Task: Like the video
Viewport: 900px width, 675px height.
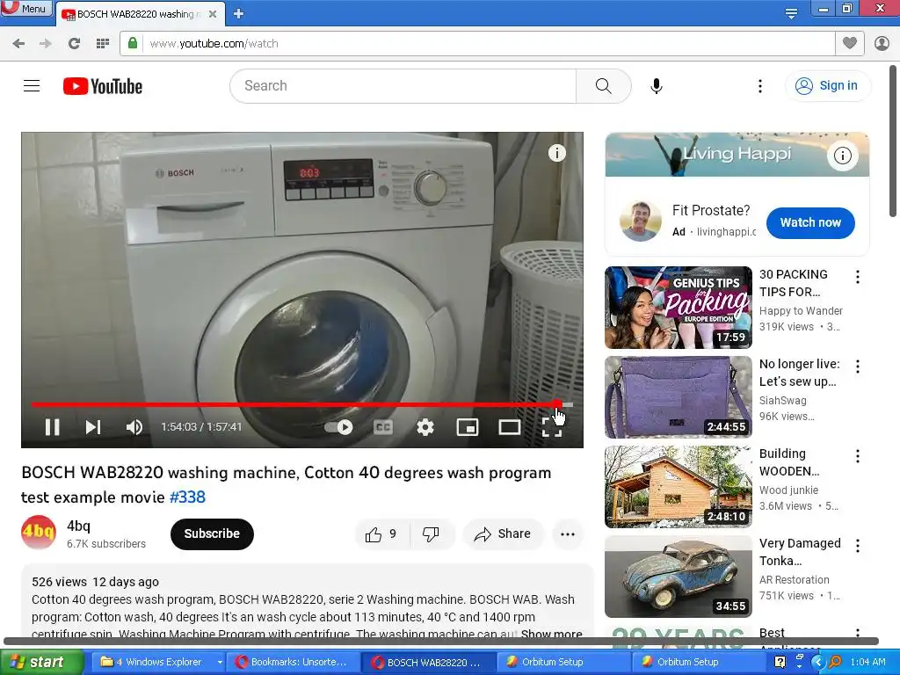Action: [x=381, y=534]
